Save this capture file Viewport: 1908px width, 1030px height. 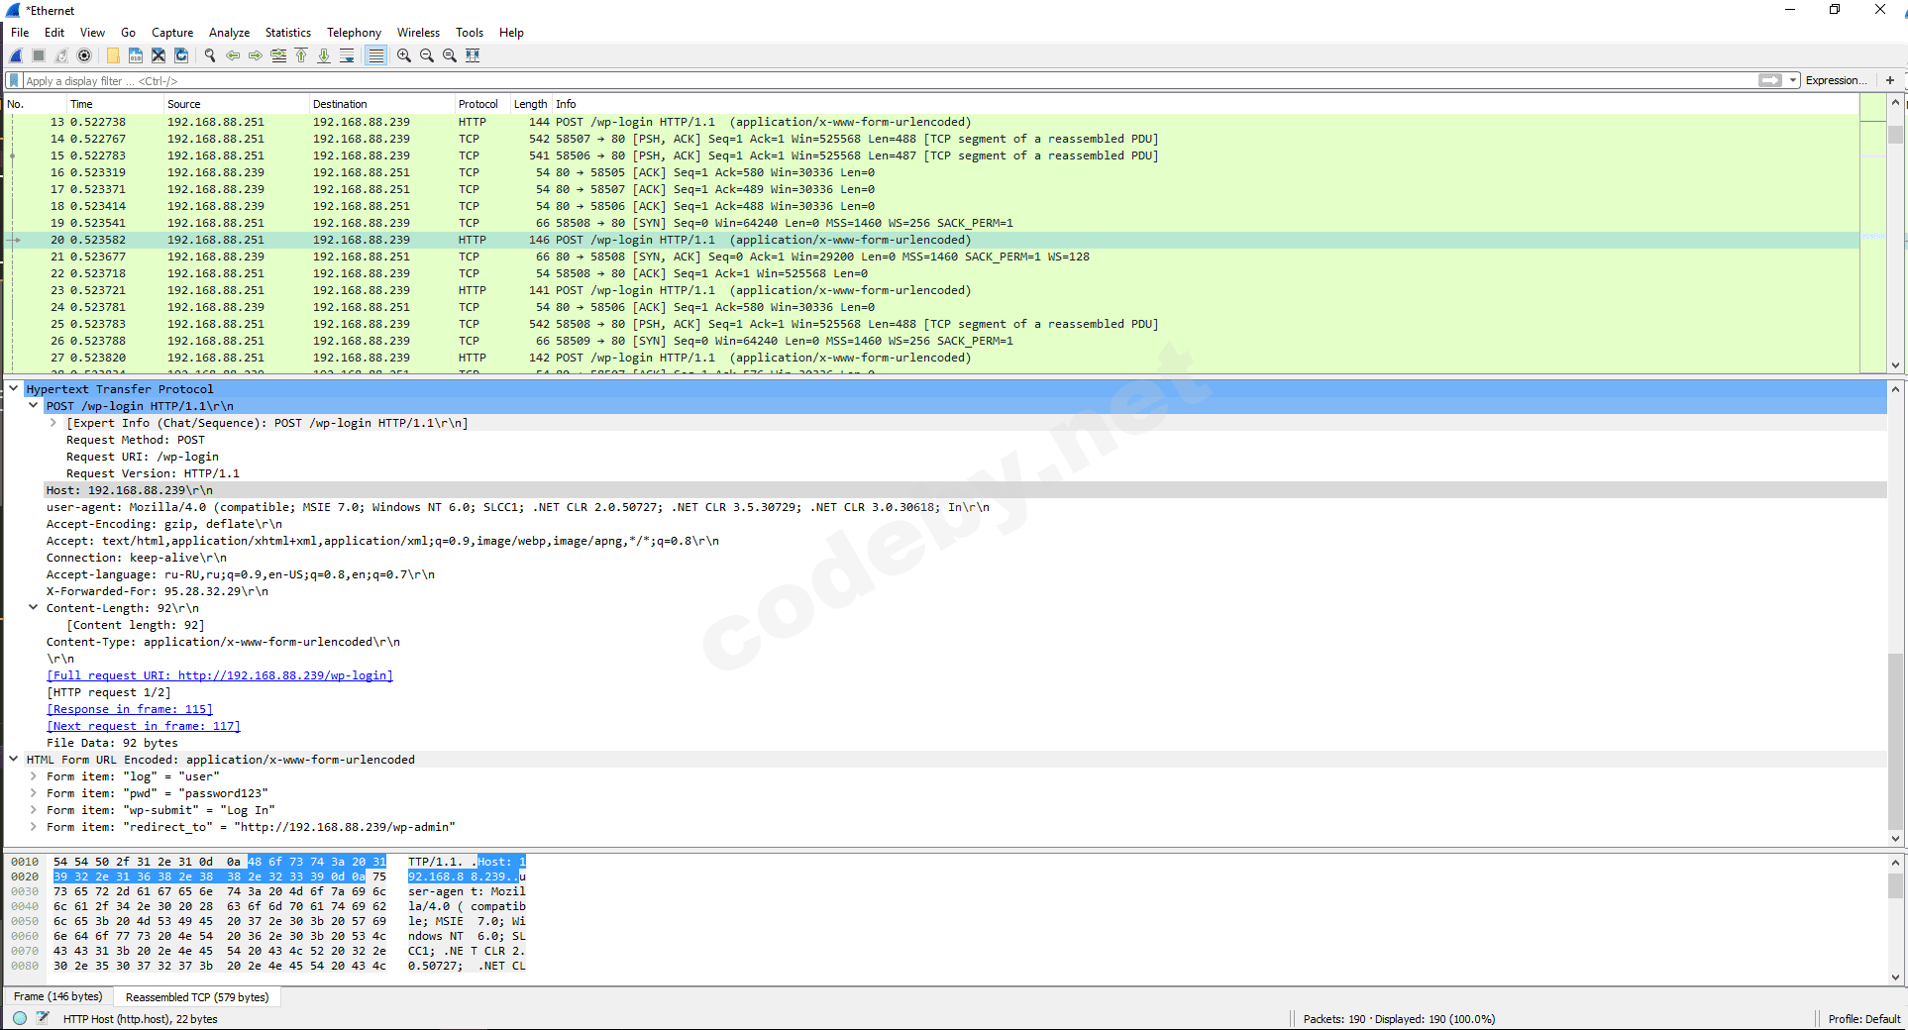pyautogui.click(x=136, y=55)
